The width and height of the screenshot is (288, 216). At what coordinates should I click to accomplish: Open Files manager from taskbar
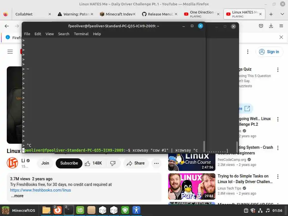point(46,210)
